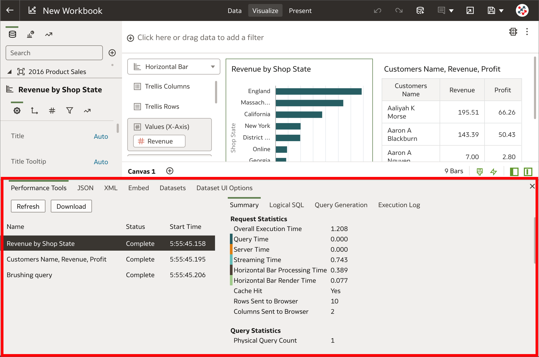Toggle the left panel visibility button
539x357 pixels.
coord(514,172)
